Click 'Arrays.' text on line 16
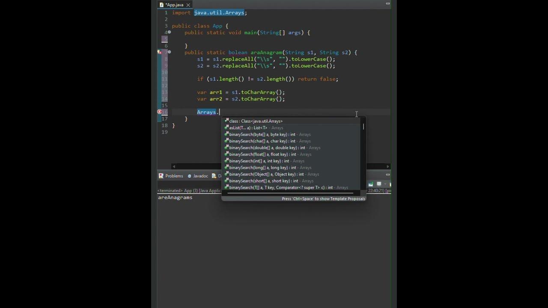Screen dimensions: 548x308 coord(208,112)
